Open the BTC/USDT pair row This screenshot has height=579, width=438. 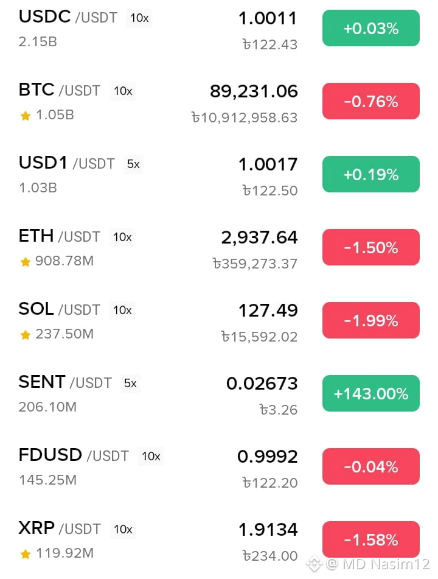click(219, 103)
